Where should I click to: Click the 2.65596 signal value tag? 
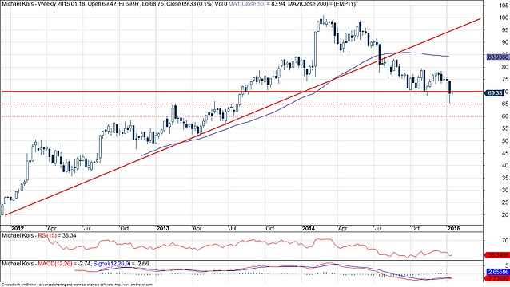[x=498, y=272]
